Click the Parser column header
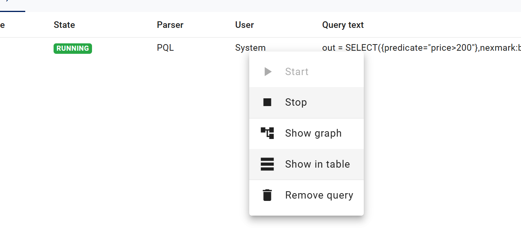Image resolution: width=521 pixels, height=228 pixels. point(170,25)
